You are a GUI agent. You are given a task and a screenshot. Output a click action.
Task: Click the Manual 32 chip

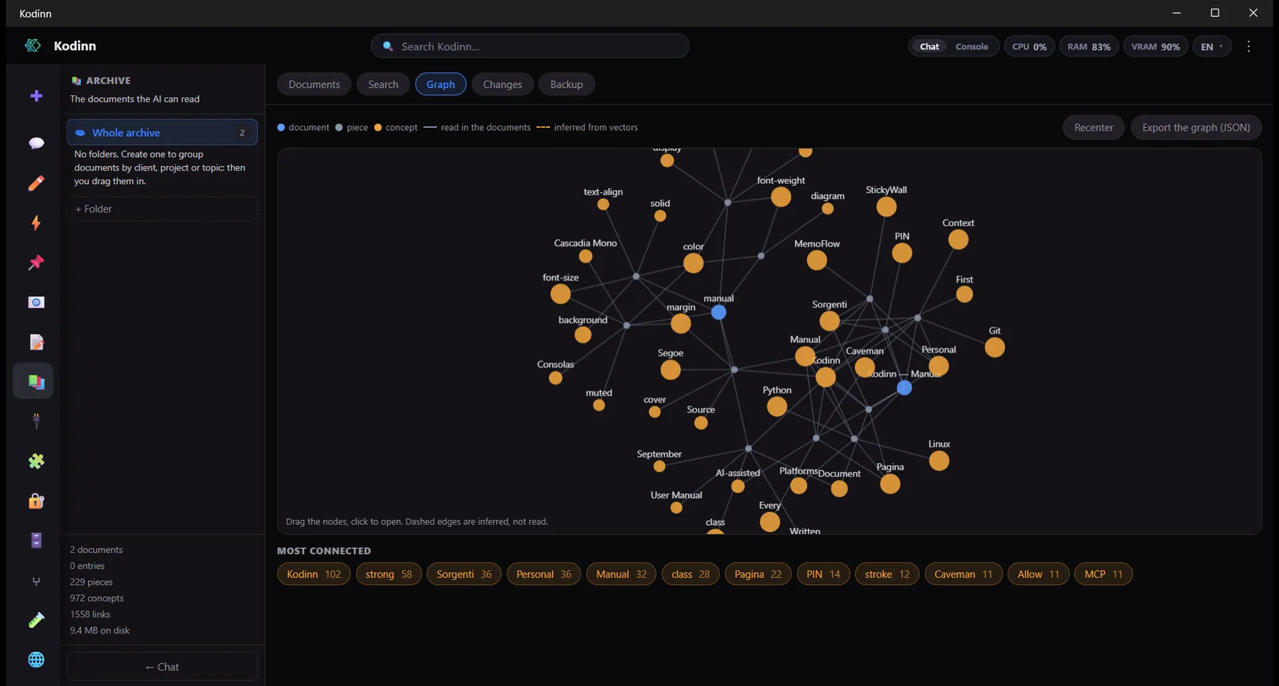[x=621, y=574]
